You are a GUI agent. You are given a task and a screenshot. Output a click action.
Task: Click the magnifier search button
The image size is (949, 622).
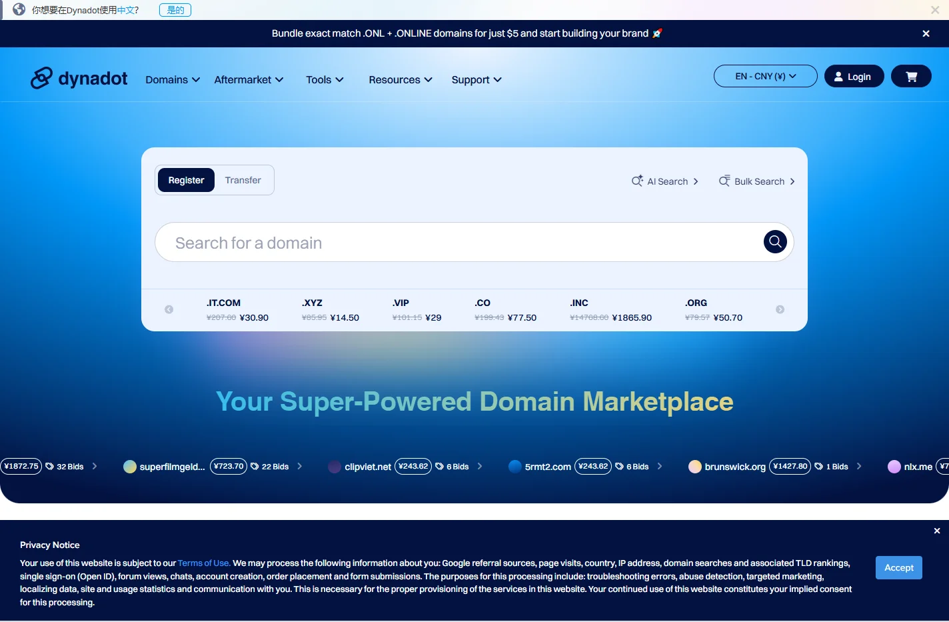[x=775, y=241]
